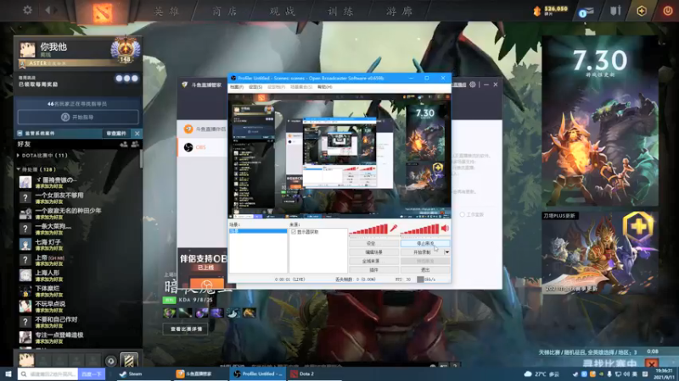679x381 pixels.
Task: Open the 训练 learn tab
Action: pos(340,11)
